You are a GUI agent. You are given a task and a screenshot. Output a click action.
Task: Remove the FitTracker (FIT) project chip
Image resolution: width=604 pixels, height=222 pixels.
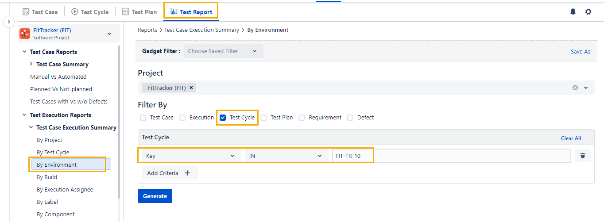tap(191, 88)
